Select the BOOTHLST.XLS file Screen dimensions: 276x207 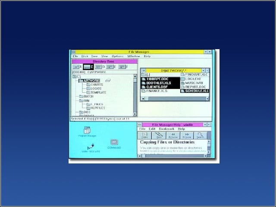157,83
